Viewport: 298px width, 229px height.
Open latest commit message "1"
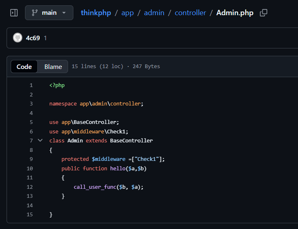45,38
